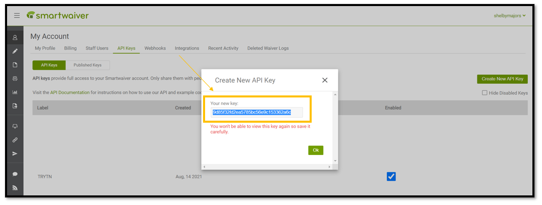The width and height of the screenshot is (542, 205).
Task: Switch to the Integrations tab
Action: pyautogui.click(x=187, y=48)
